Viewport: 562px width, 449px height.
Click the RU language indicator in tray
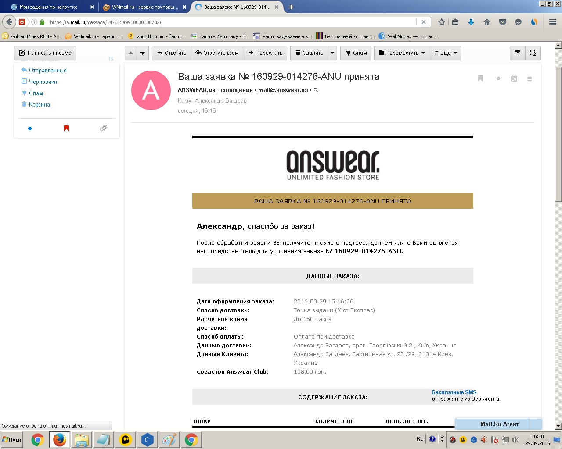(420, 439)
